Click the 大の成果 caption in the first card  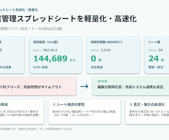[x=6, y=67]
